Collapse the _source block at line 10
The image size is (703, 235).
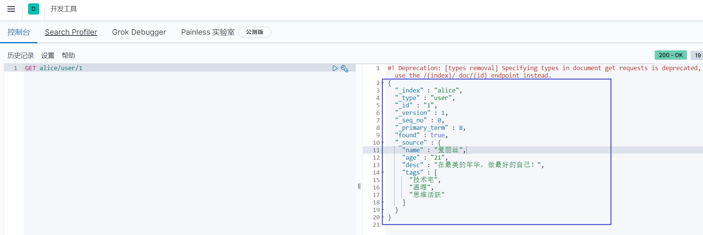tap(383, 143)
